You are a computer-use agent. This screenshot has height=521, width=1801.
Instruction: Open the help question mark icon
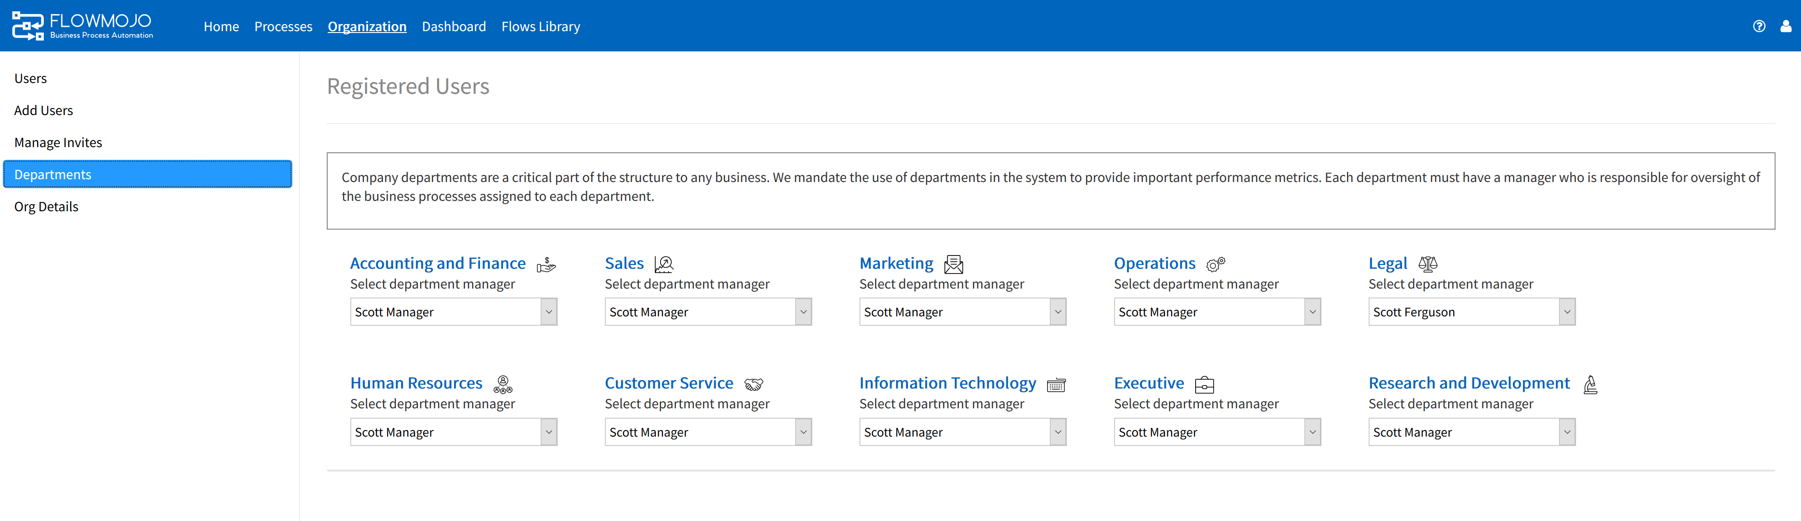click(x=1759, y=26)
